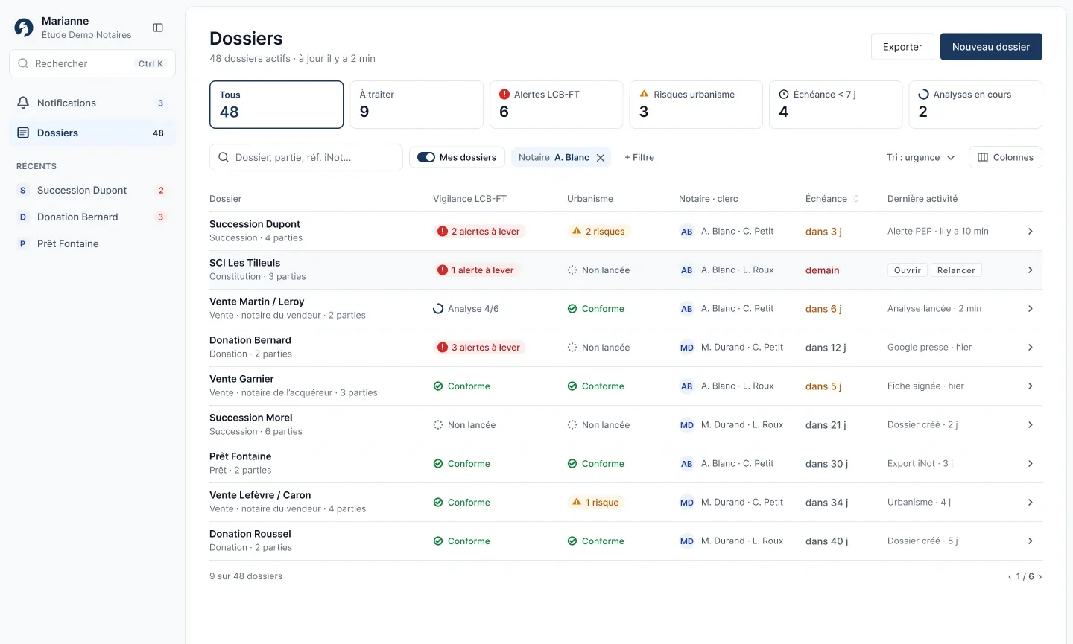Open the Donation Roussel dossier name

[250, 534]
